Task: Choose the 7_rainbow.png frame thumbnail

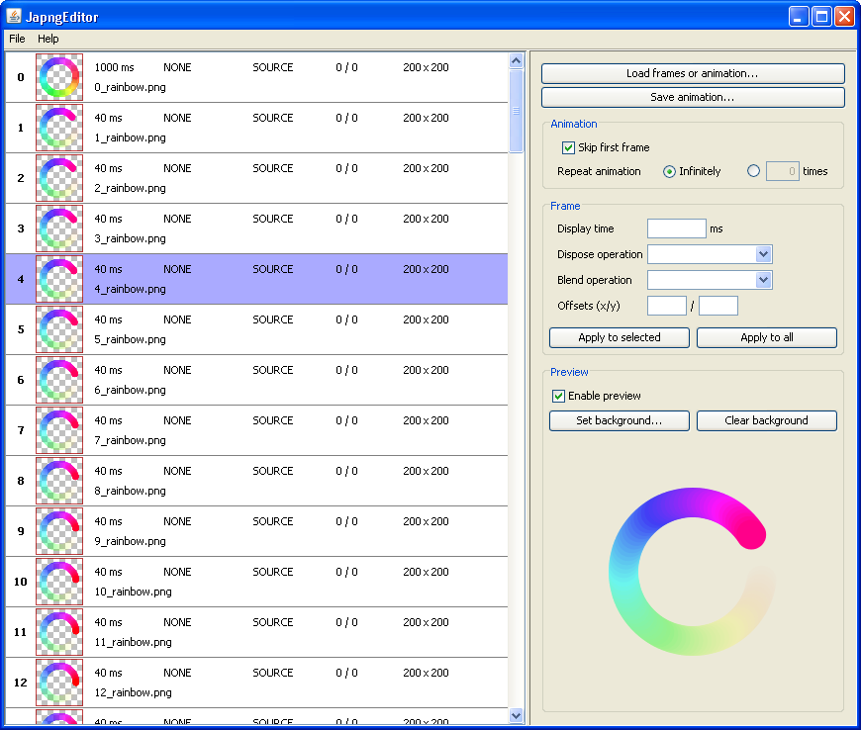Action: 59,430
